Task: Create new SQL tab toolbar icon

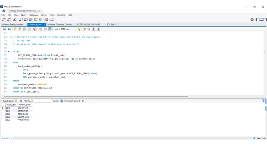Action: (4, 20)
